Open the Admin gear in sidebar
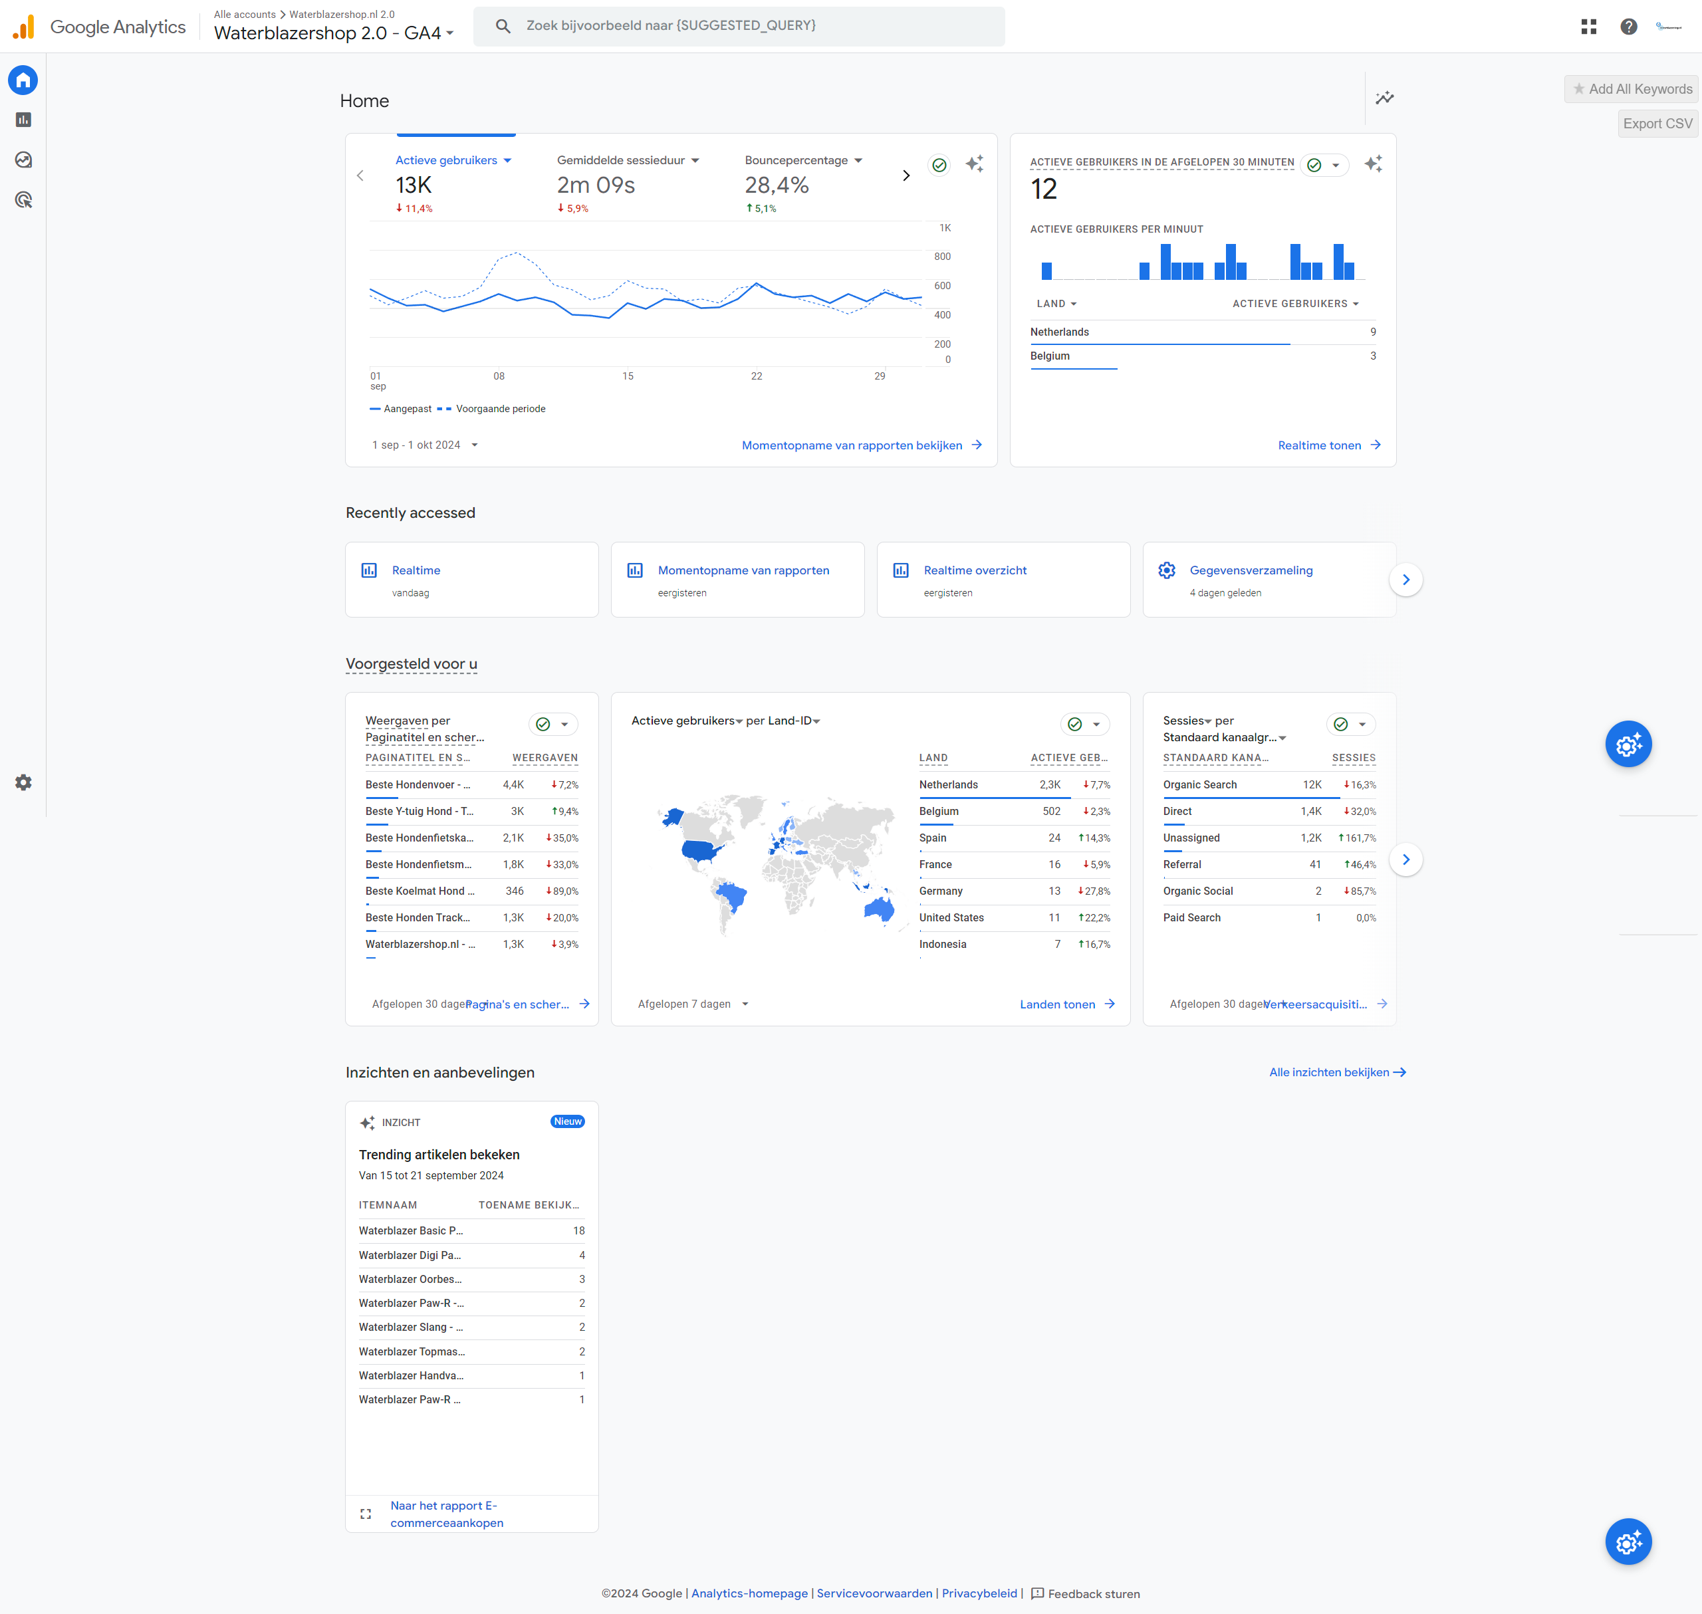 [23, 782]
